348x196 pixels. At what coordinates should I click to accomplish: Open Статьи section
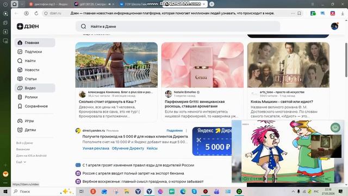pyautogui.click(x=35, y=79)
